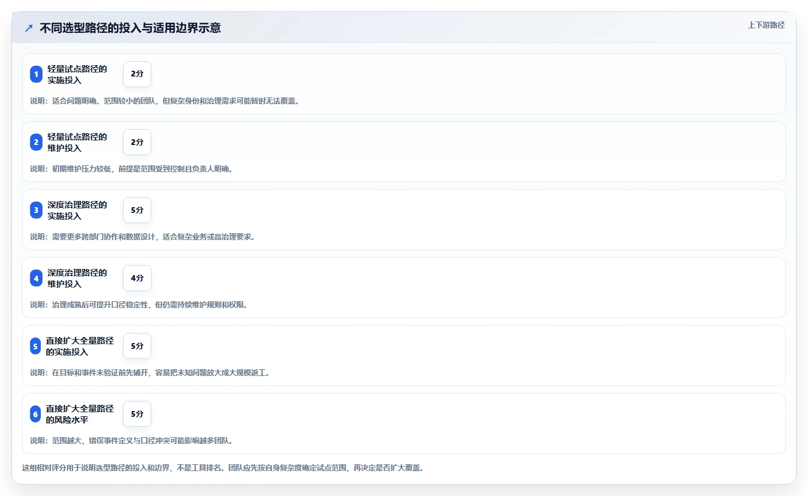Click number badge 6 of 直接扩大全量路径的风险水平

point(35,414)
